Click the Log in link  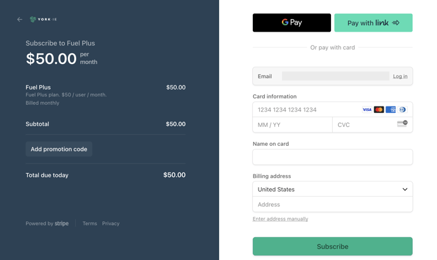[400, 76]
